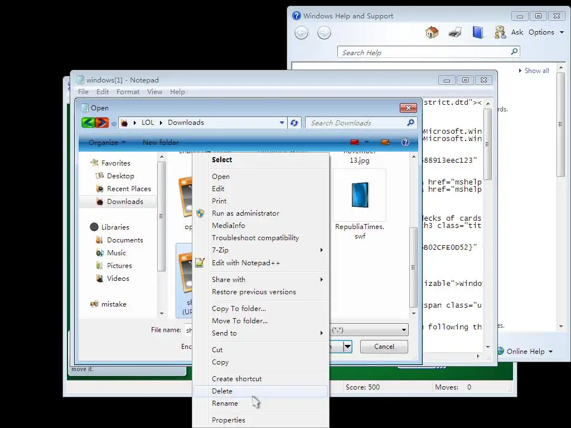Choose Rename from context menu
Screen dimensions: 571x428
coord(261,403)
